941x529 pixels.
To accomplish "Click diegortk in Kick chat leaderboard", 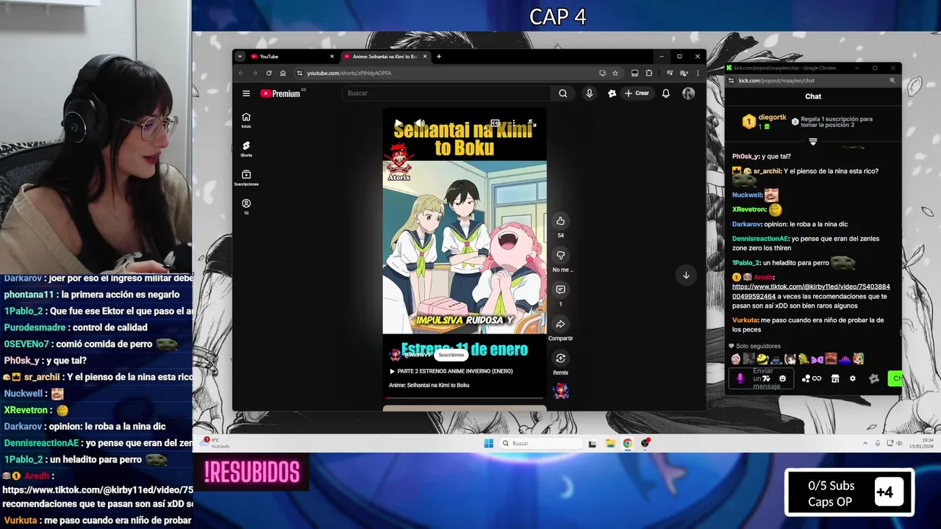I will click(773, 118).
